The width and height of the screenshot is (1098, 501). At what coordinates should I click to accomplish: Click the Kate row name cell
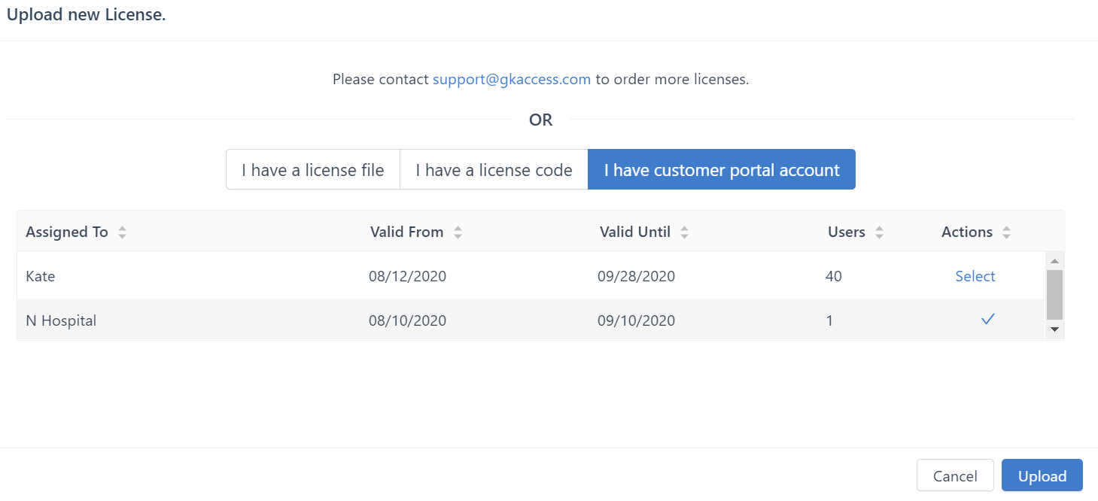41,276
